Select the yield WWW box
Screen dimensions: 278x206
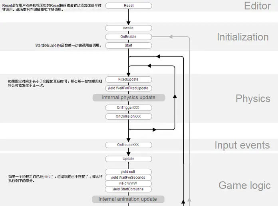(128, 184)
